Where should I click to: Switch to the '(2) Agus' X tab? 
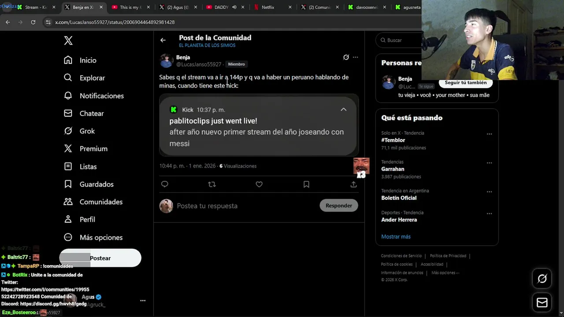click(178, 7)
